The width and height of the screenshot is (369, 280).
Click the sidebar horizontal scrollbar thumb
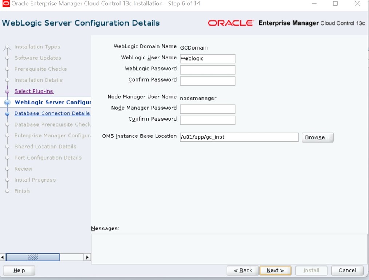point(33,257)
